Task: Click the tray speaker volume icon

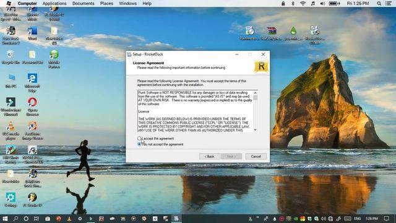Action: 323,219
